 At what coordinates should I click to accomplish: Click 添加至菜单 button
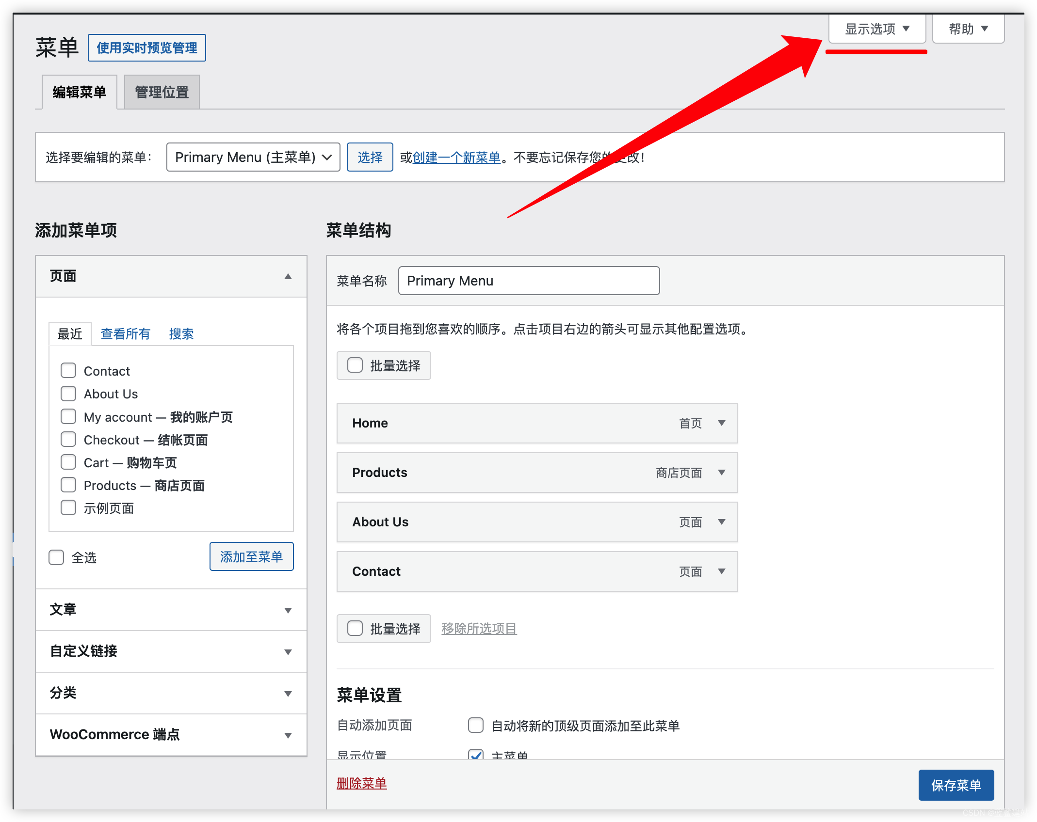click(x=253, y=556)
